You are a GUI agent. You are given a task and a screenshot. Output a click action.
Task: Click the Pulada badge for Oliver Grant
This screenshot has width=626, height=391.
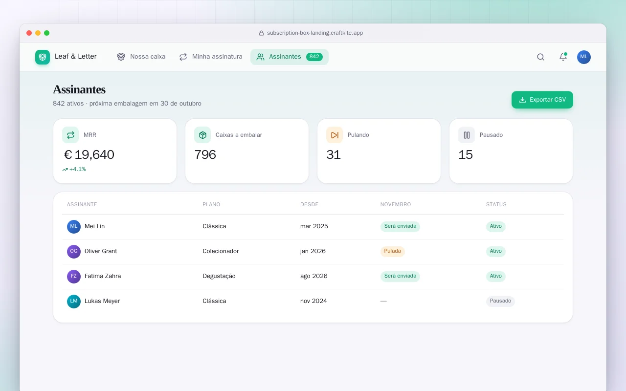393,251
